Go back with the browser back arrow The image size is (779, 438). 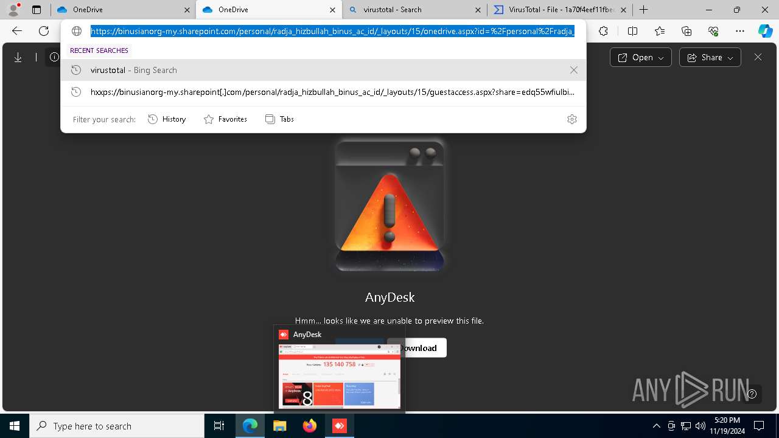[x=17, y=31]
